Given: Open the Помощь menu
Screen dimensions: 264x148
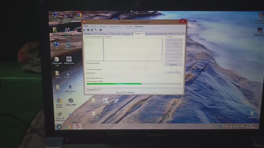Looking at the screenshot, I should (139, 26).
